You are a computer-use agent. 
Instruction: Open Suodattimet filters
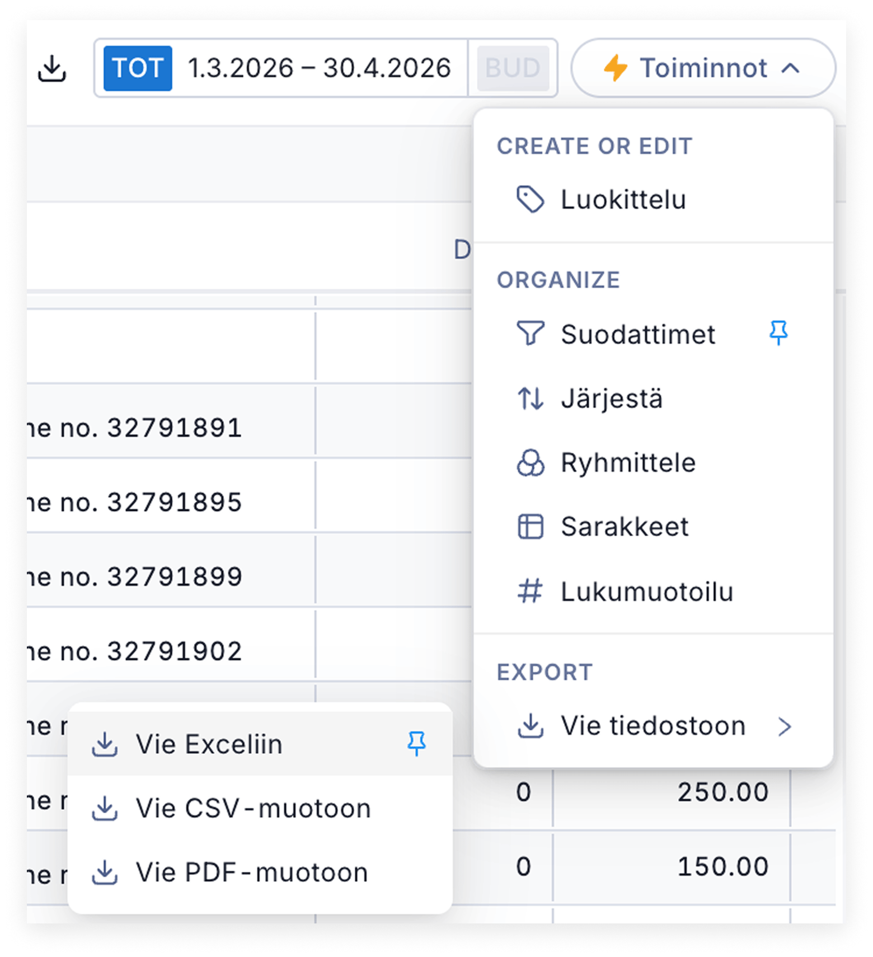pyautogui.click(x=653, y=335)
